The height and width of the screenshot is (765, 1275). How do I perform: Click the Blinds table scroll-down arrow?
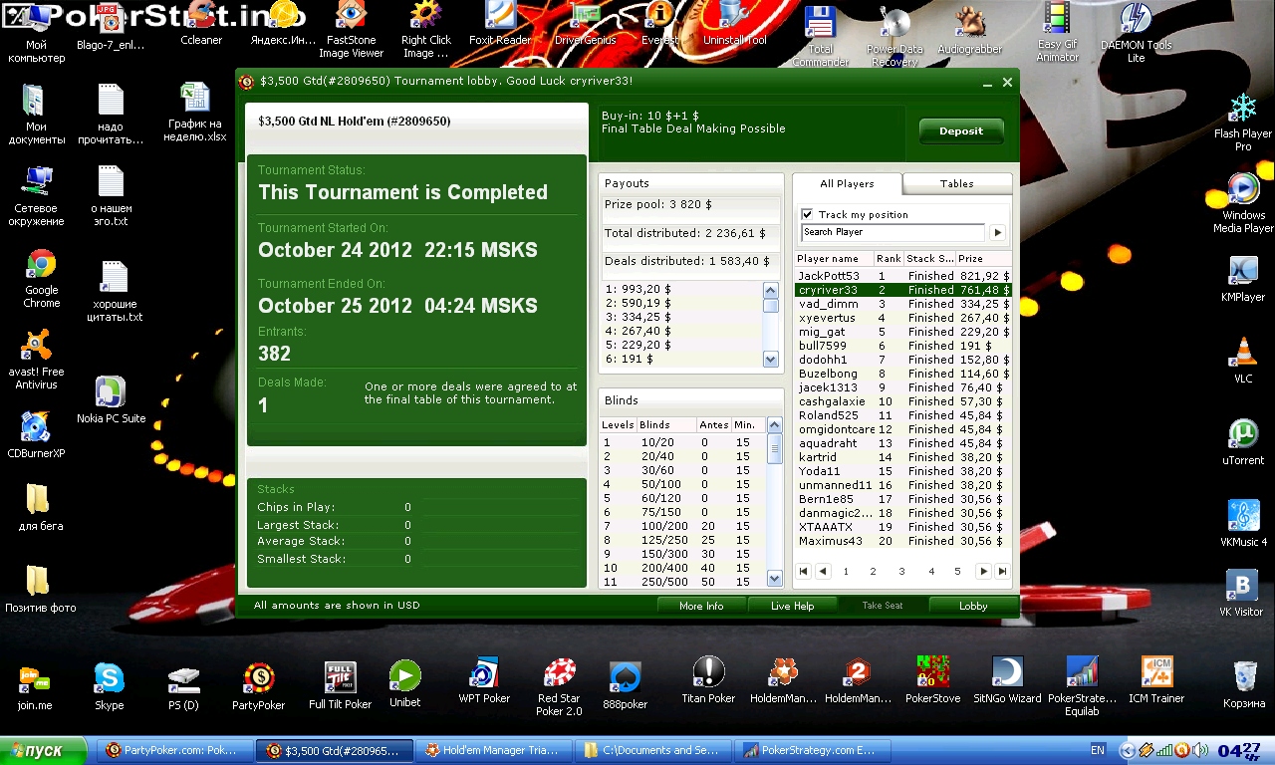click(775, 580)
